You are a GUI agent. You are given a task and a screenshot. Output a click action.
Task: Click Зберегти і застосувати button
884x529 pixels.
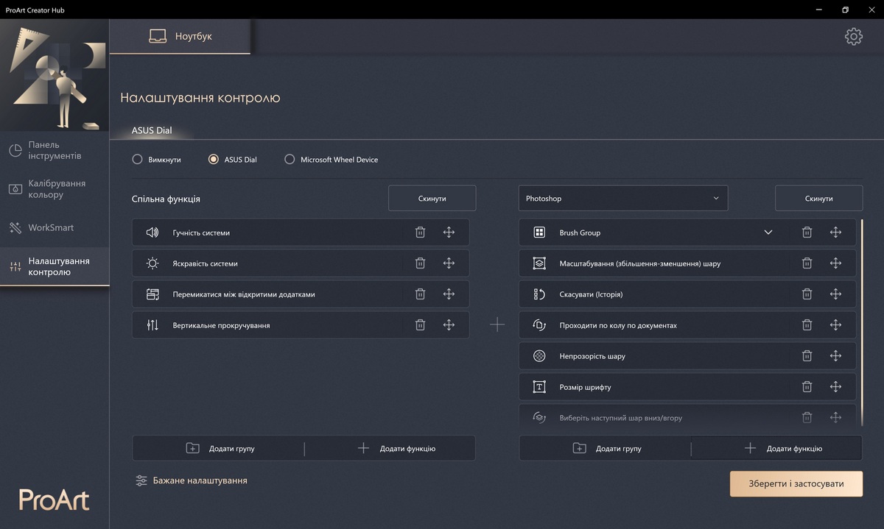(796, 484)
